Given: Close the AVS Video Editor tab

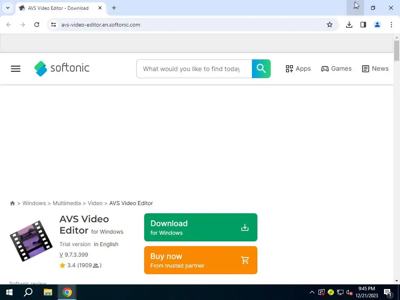Looking at the screenshot, I should click(x=100, y=8).
